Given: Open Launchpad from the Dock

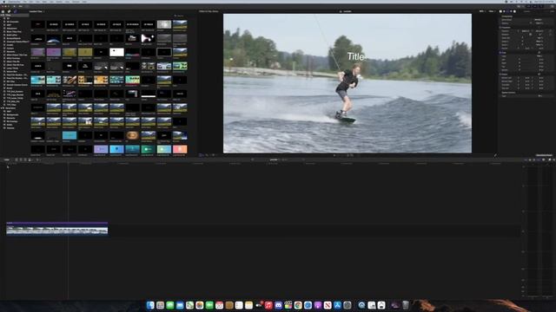Looking at the screenshot, I should click(x=160, y=305).
